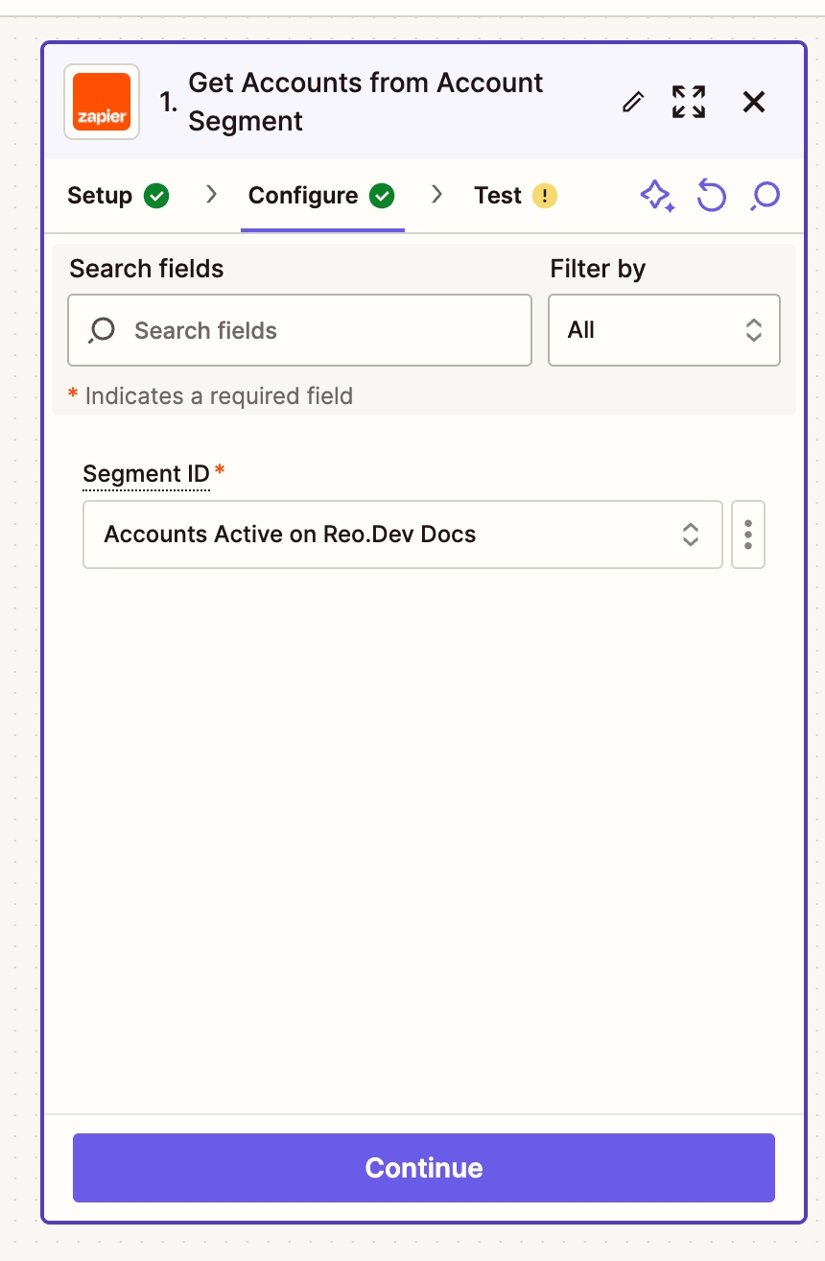
Task: Expand the step panel to full view
Action: click(689, 102)
